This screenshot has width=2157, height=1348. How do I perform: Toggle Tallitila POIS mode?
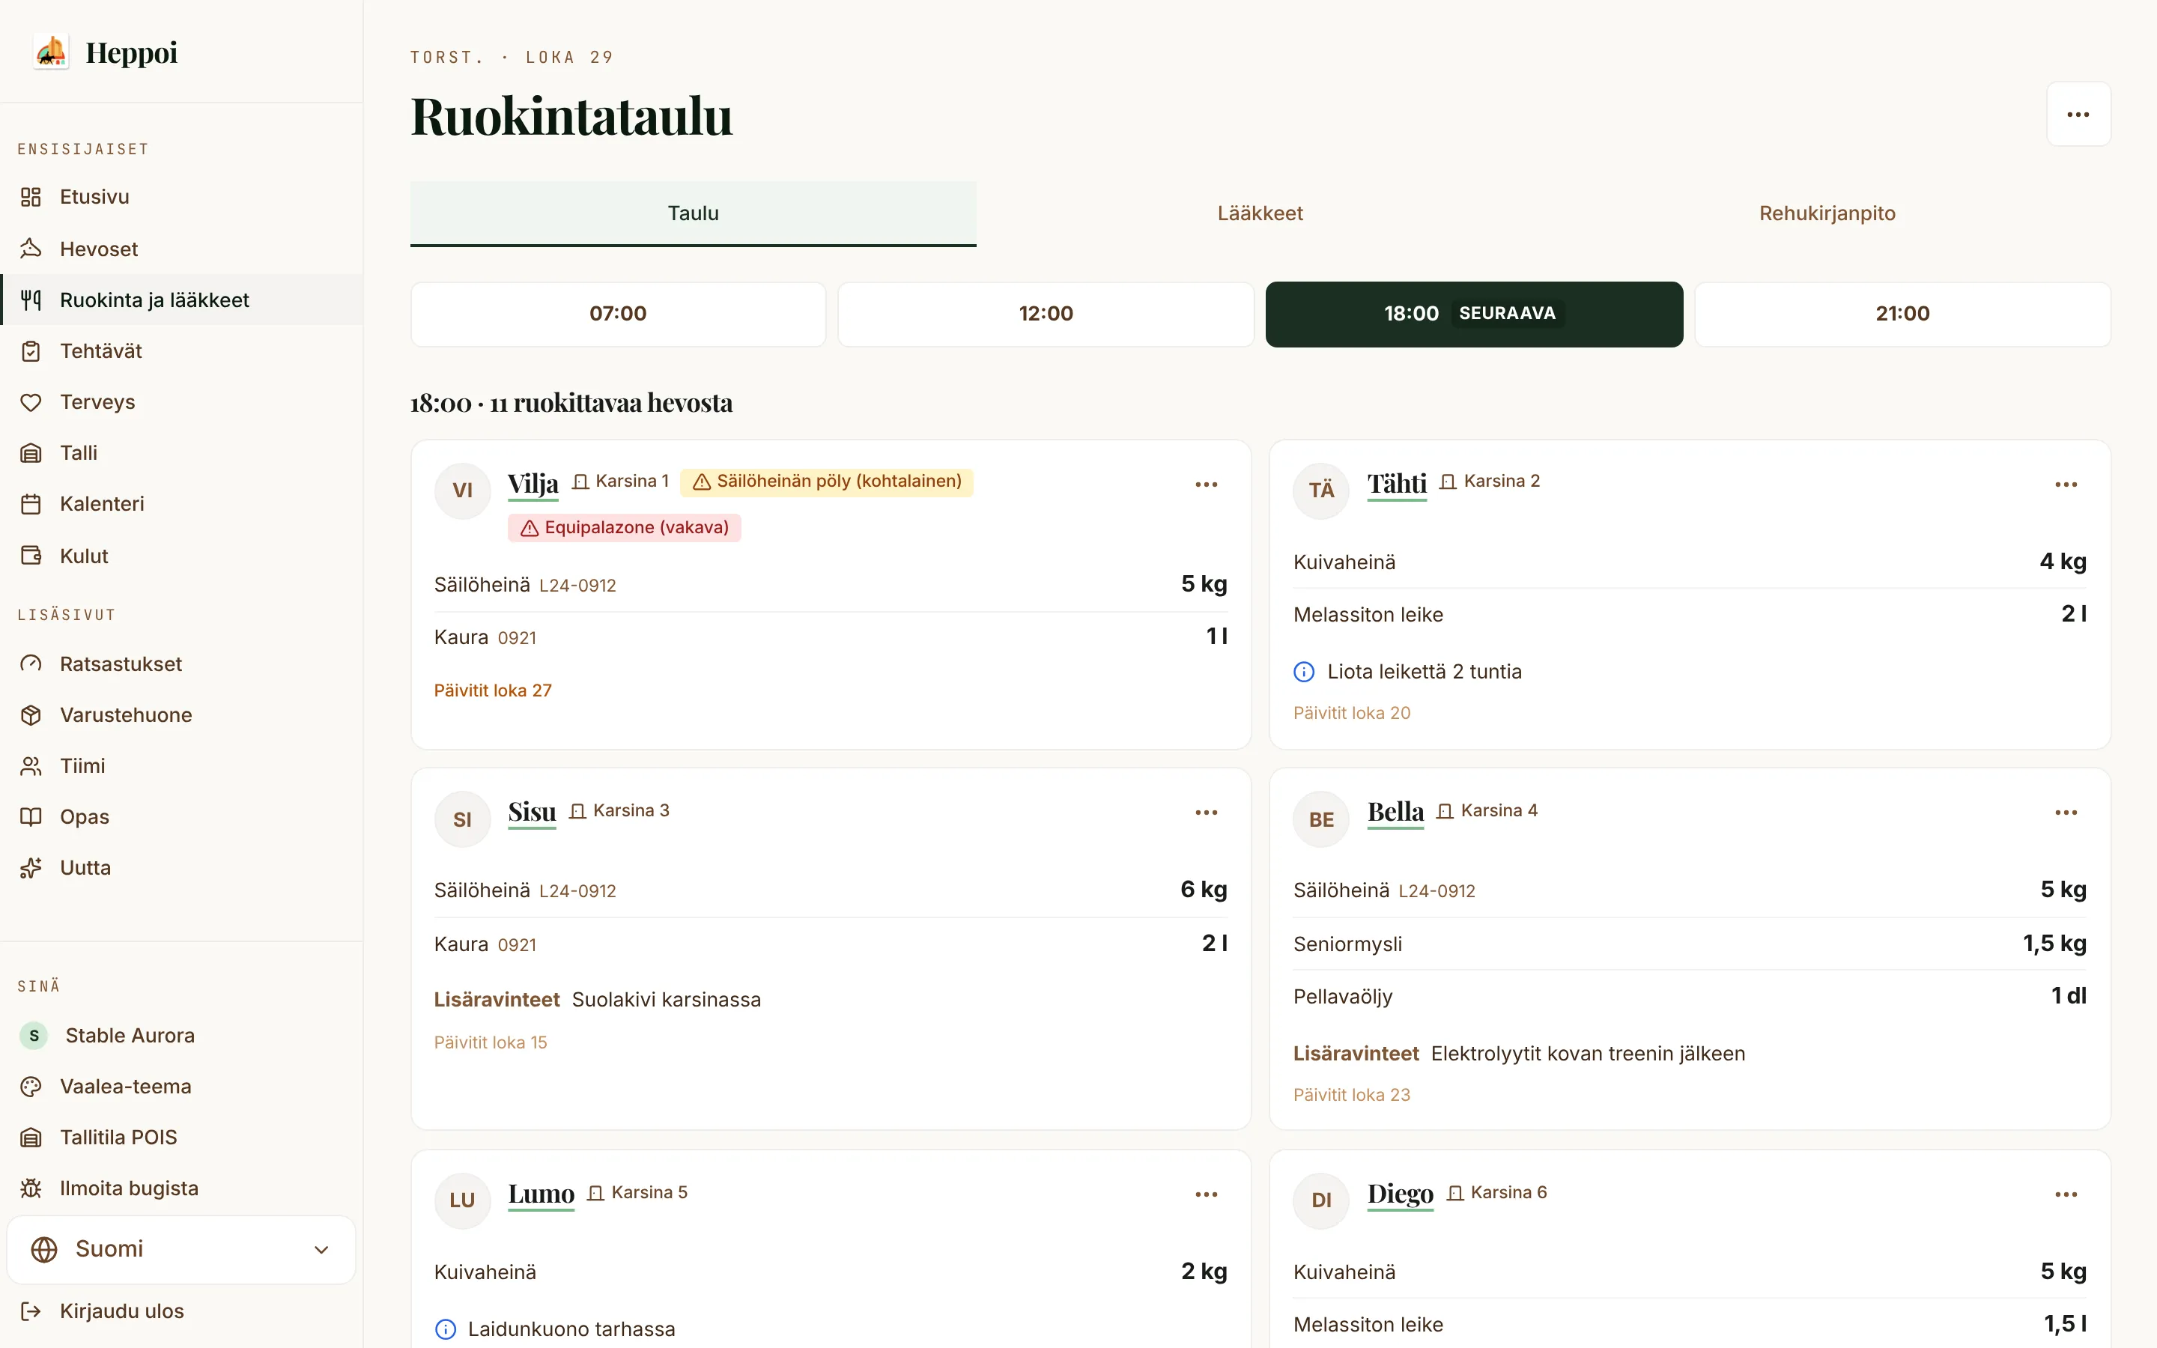pyautogui.click(x=181, y=1138)
